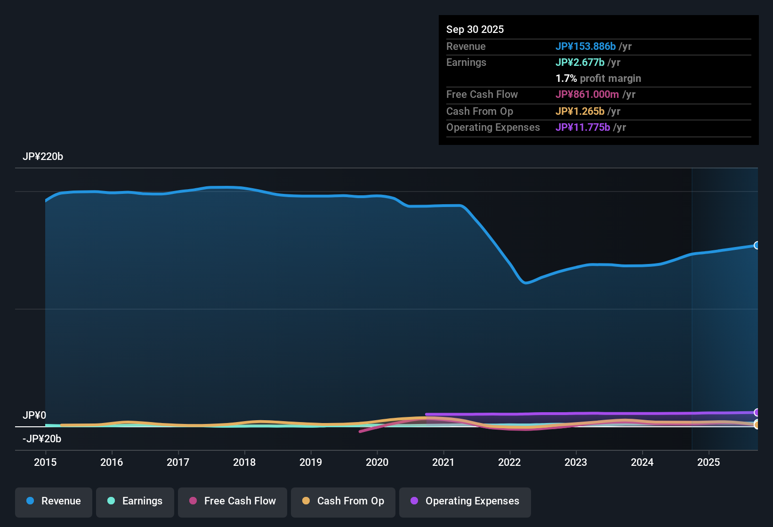Screen dimensions: 773x527
Task: Select the 2020 label on the timeline axis
Action: 377,463
